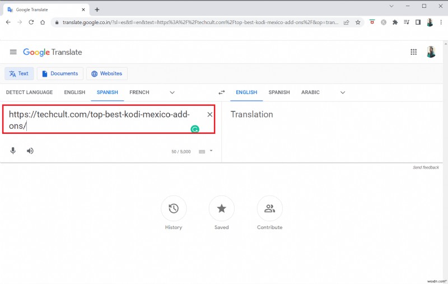
Task: Open the red shield extension icon
Action: (x=372, y=22)
